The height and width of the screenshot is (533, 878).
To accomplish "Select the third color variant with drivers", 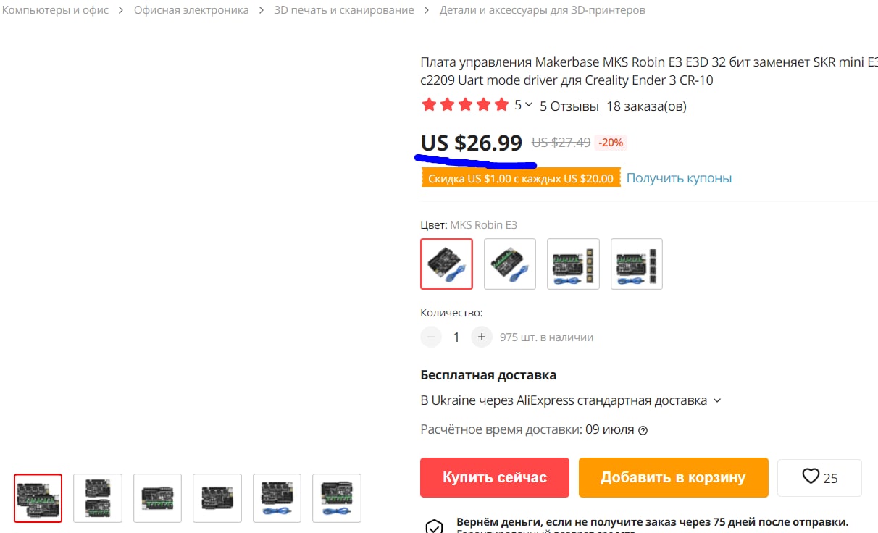I will tap(573, 264).
